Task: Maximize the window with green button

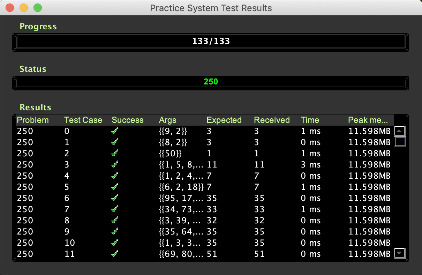Action: (38, 8)
